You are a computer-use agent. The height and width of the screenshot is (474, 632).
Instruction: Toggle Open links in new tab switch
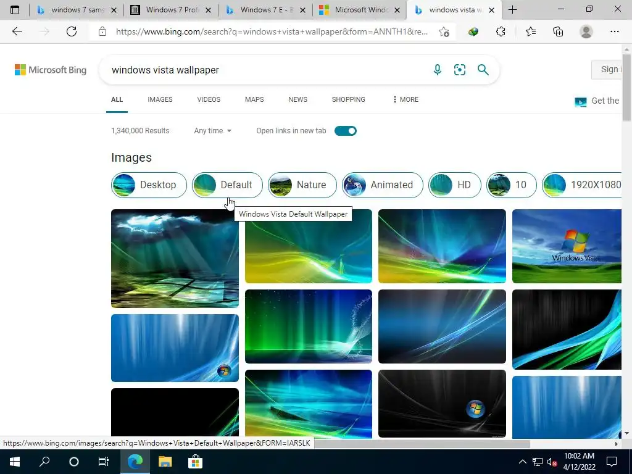(346, 131)
